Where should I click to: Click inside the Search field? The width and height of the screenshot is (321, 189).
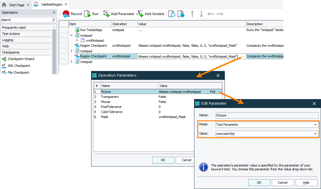point(24,20)
